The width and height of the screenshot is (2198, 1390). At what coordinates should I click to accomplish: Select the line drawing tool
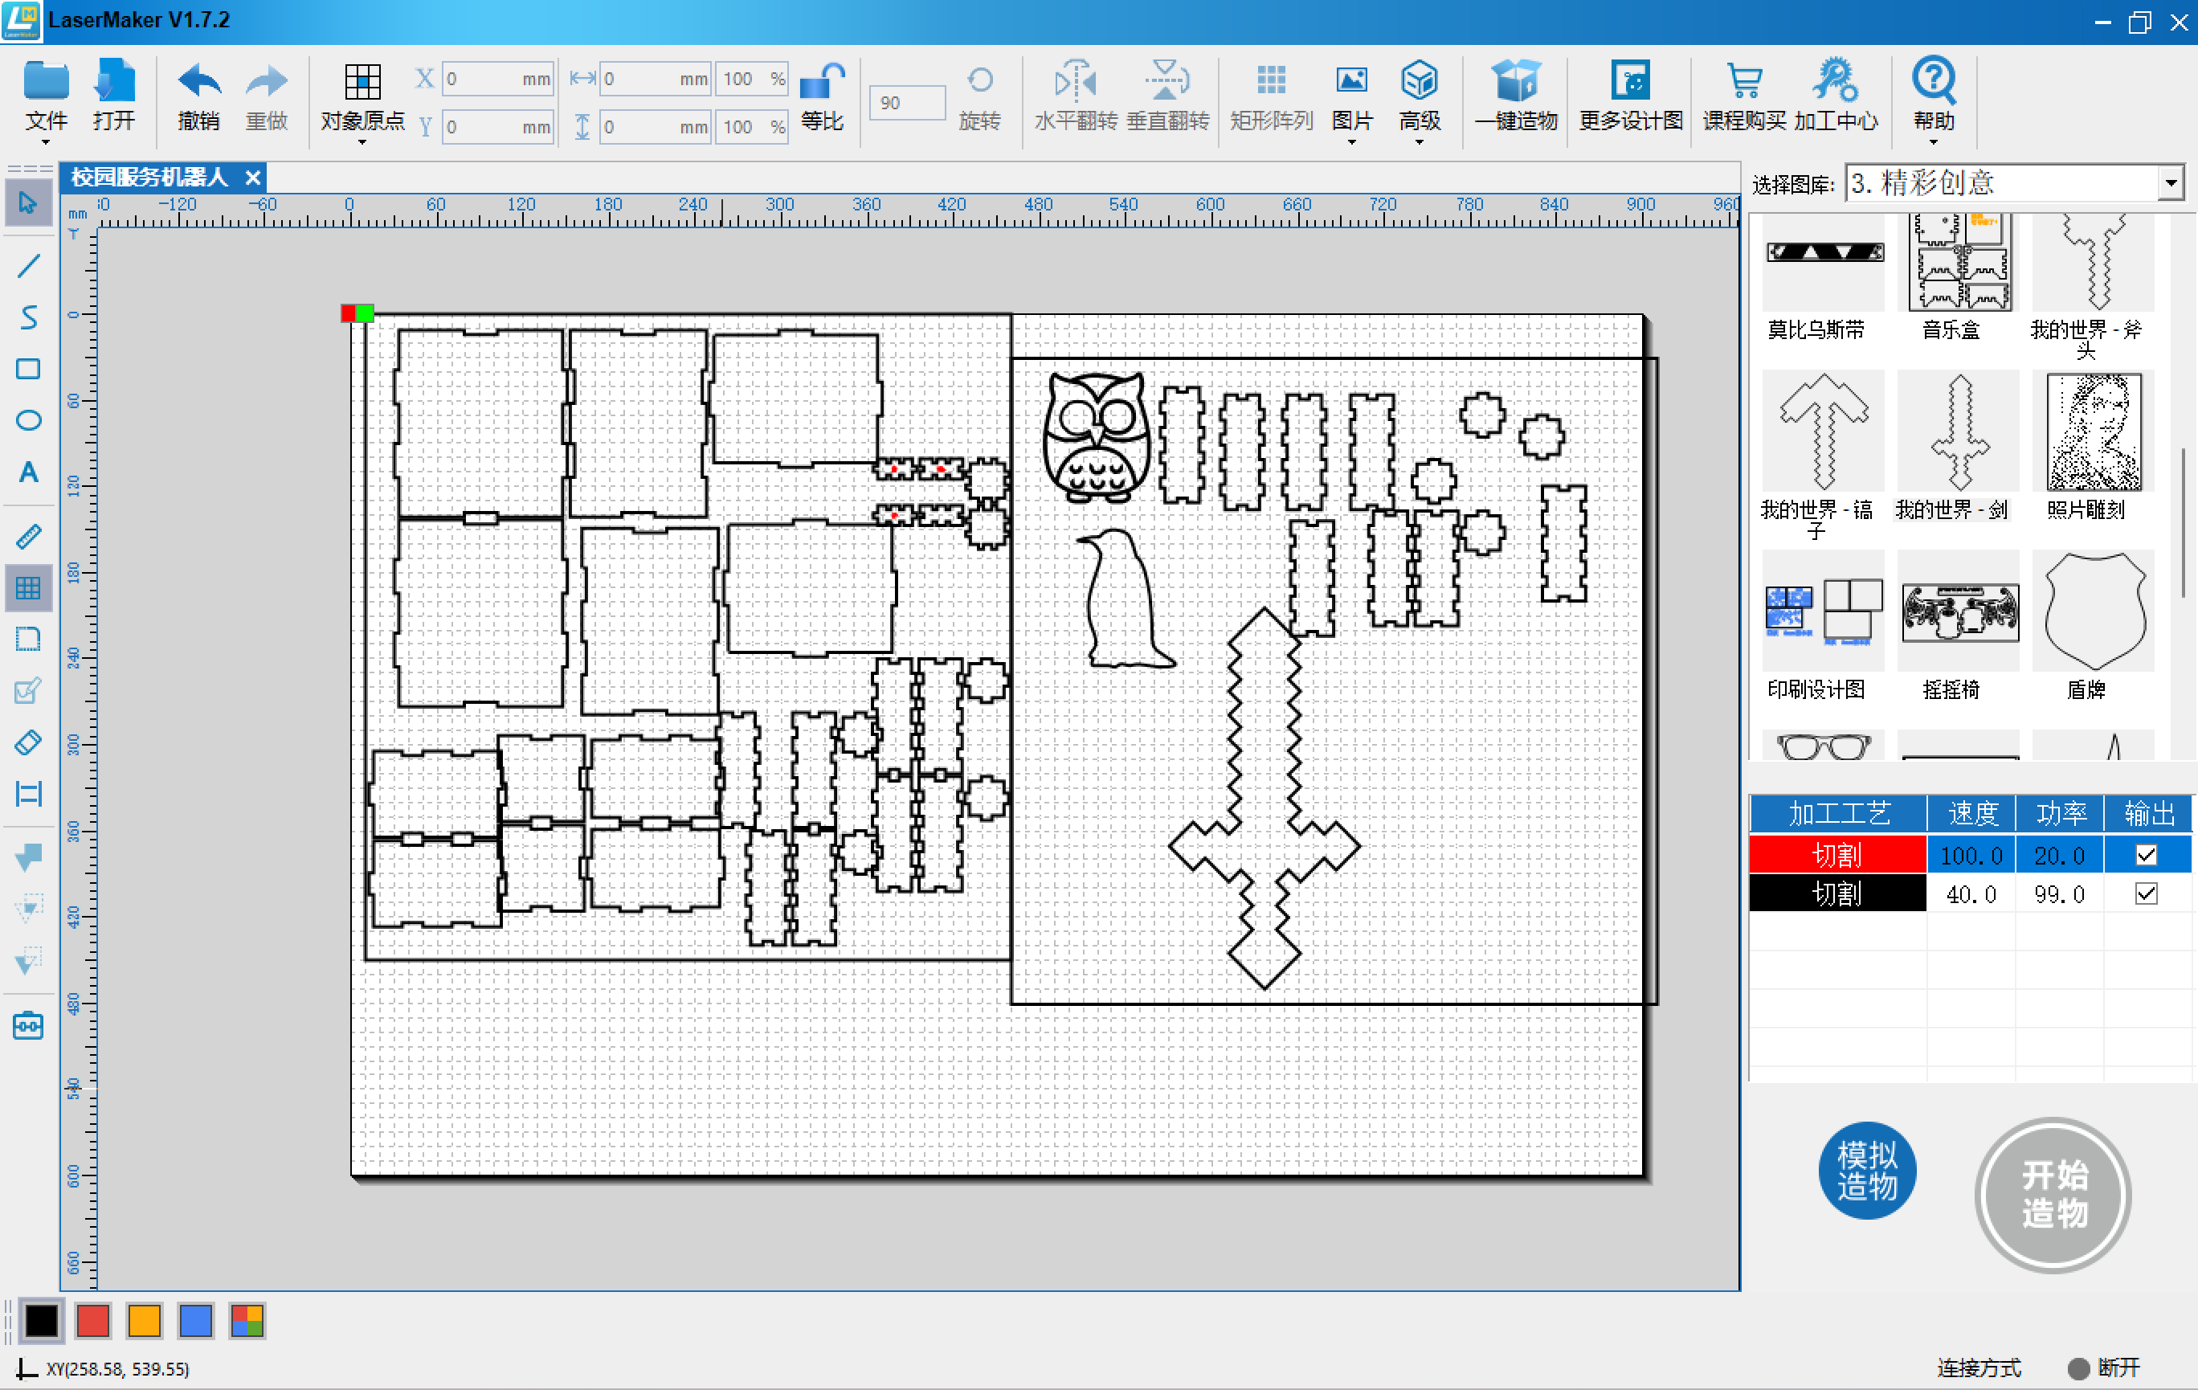coord(28,266)
